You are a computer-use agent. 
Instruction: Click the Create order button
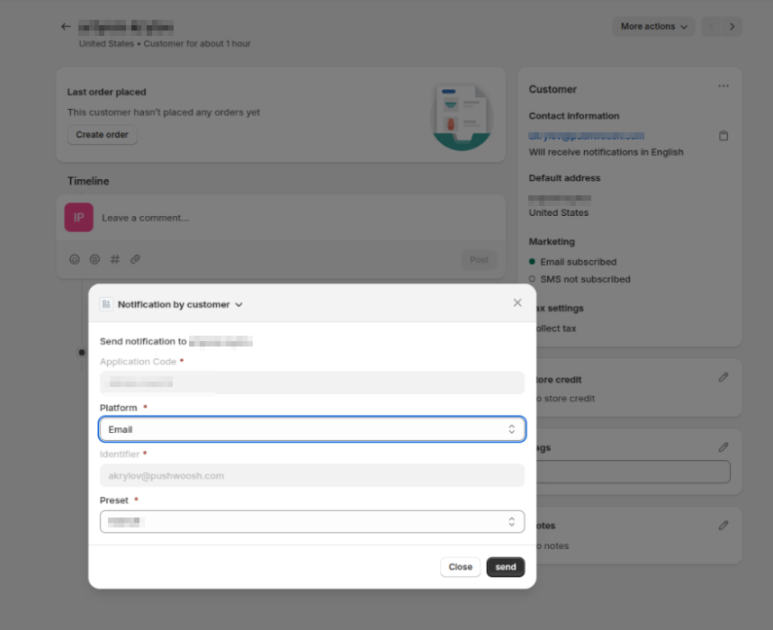tap(102, 135)
